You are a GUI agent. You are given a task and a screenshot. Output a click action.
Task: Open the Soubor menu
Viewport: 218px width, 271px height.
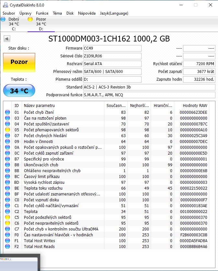point(9,13)
